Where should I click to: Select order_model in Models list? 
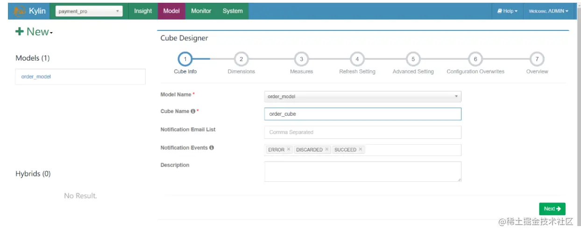pos(80,77)
